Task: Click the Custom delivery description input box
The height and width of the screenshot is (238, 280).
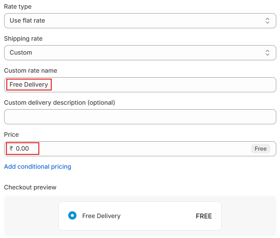Action: tap(140, 117)
